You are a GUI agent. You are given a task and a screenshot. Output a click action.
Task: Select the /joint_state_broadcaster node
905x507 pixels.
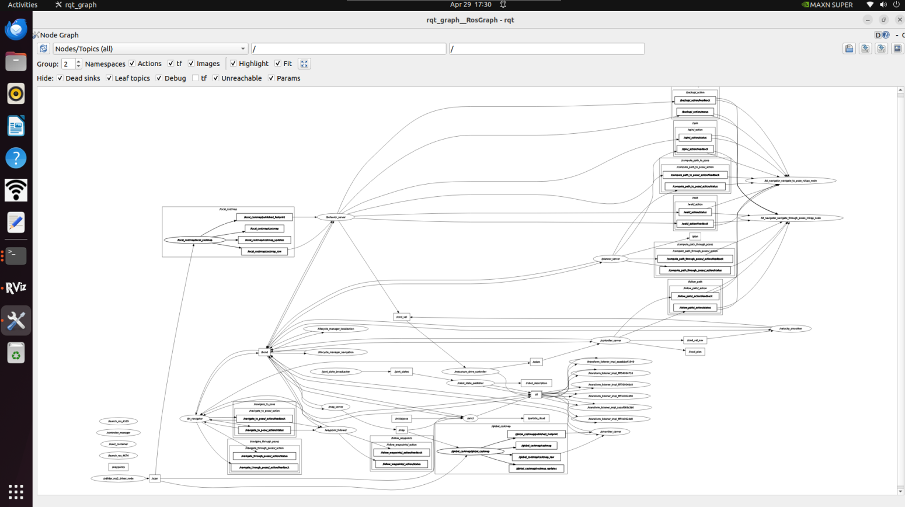coord(336,371)
